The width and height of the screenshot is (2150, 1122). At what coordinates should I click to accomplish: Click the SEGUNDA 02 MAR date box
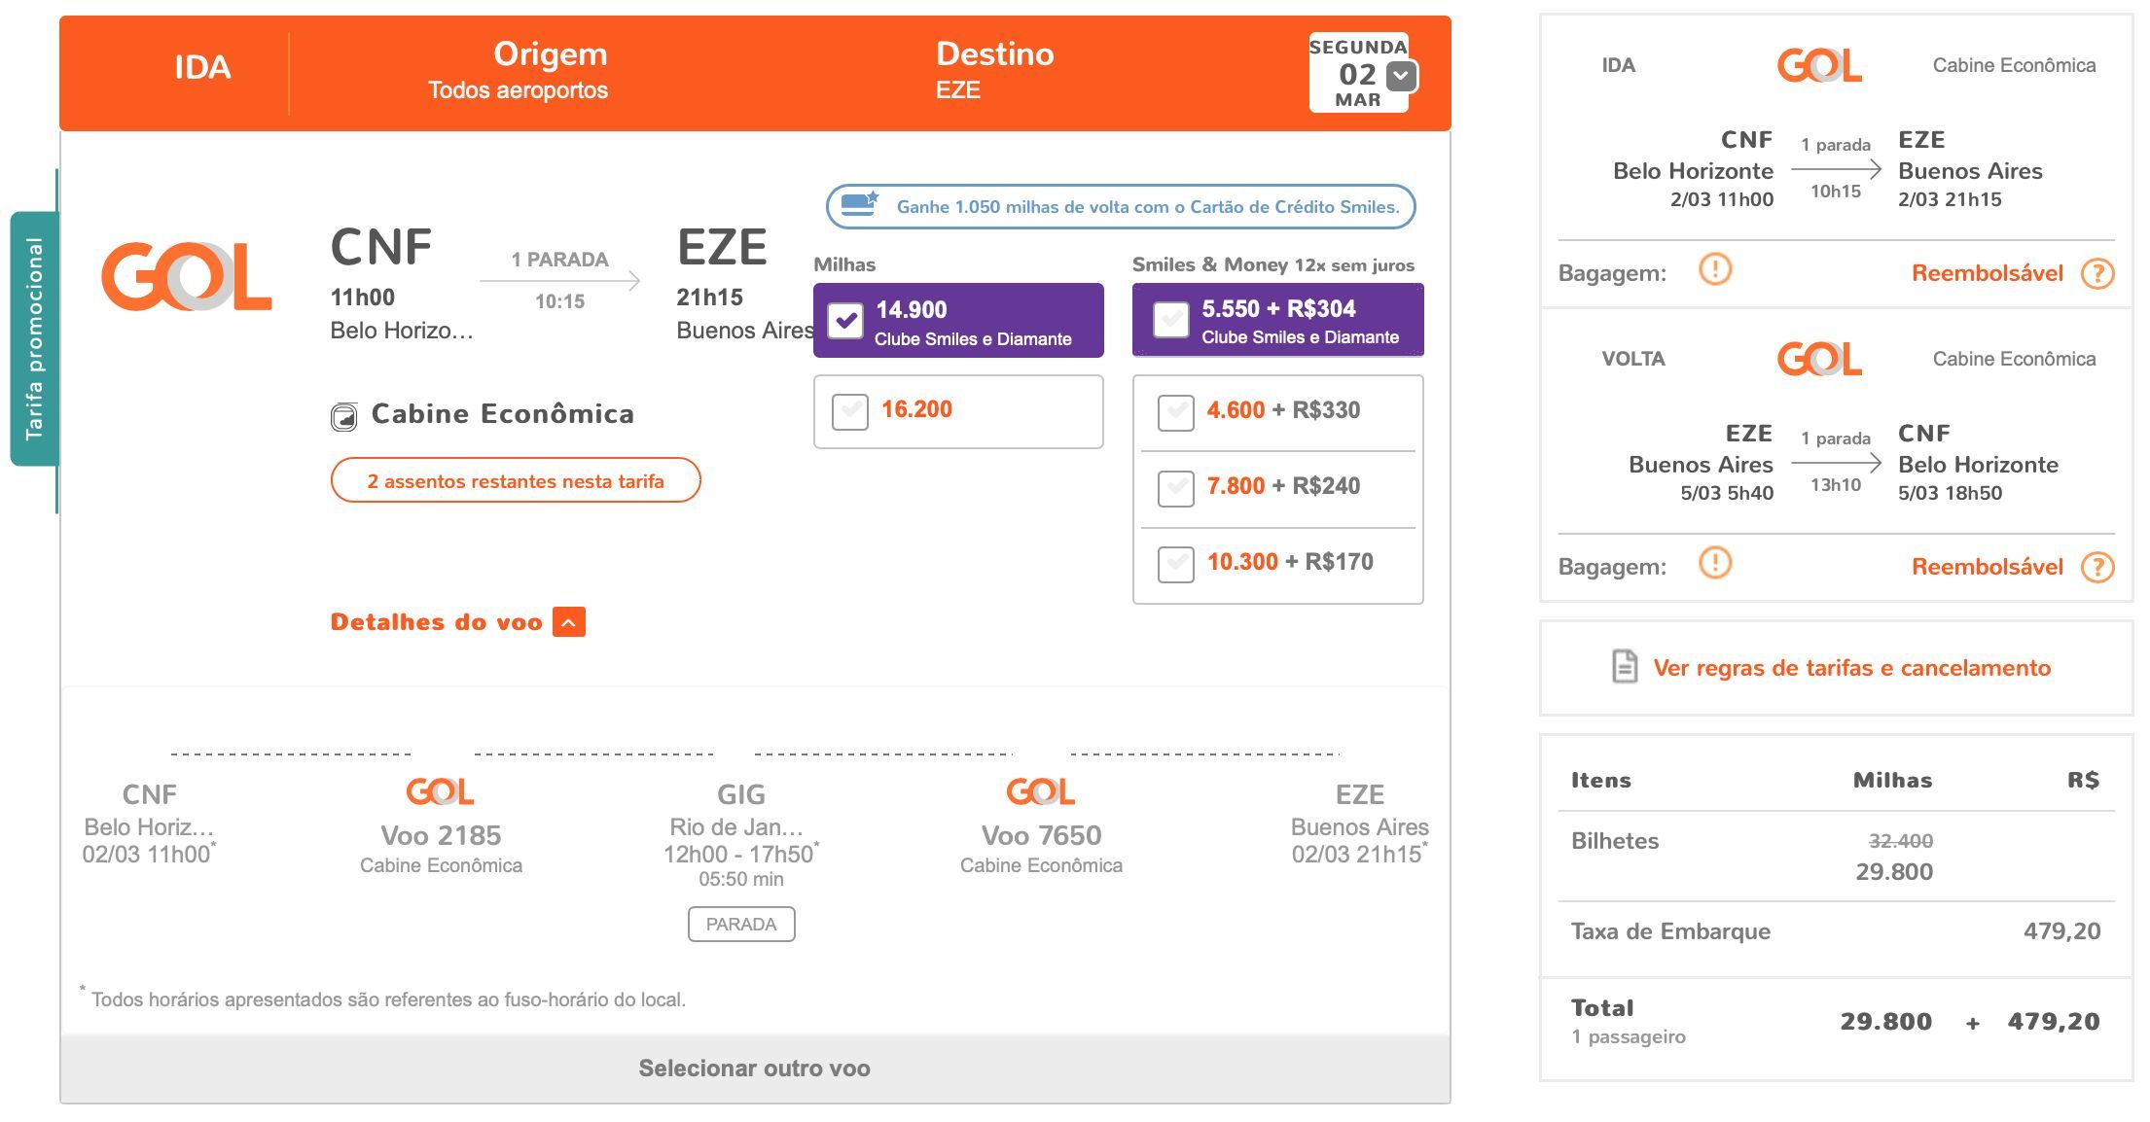pos(1359,73)
